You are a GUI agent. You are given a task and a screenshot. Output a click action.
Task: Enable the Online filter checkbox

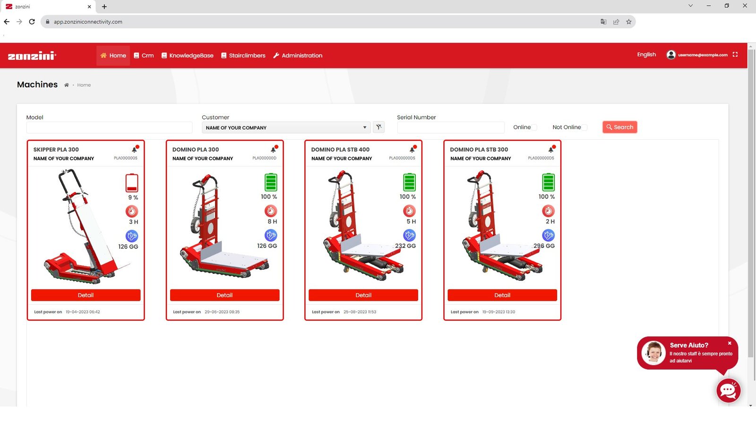[x=534, y=127]
